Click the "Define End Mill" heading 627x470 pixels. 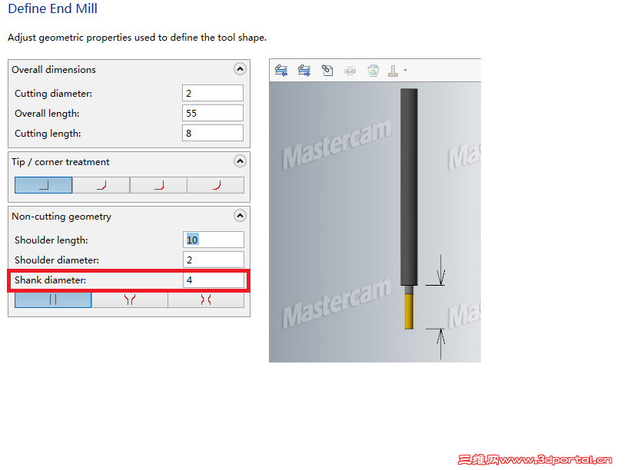[53, 8]
